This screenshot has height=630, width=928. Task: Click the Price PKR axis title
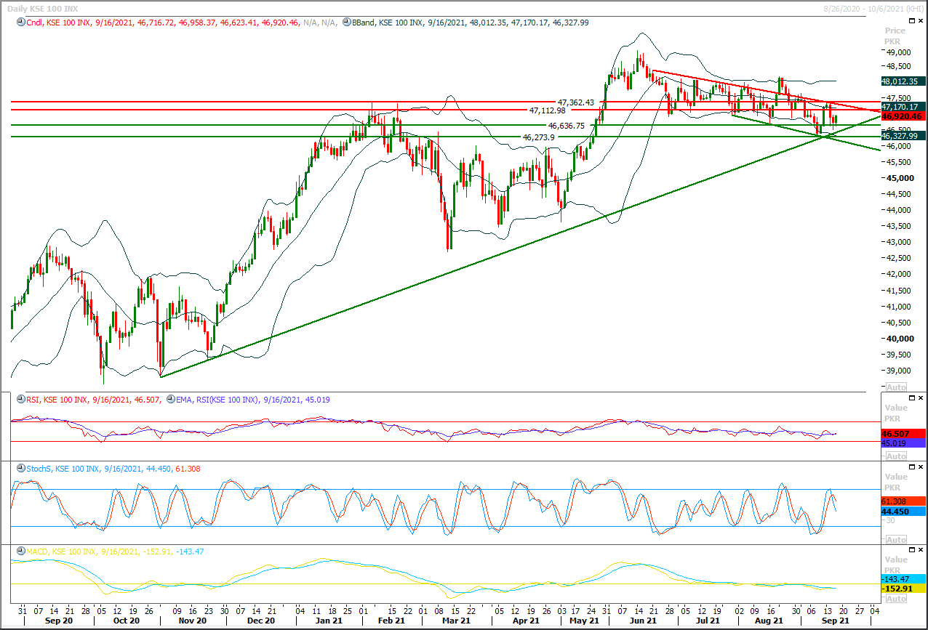pos(895,36)
